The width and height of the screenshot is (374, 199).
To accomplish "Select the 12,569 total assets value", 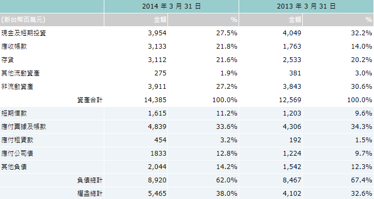I will pyautogui.click(x=290, y=99).
